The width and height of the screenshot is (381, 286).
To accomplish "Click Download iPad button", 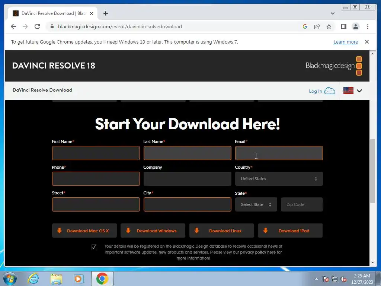I will coord(290,231).
